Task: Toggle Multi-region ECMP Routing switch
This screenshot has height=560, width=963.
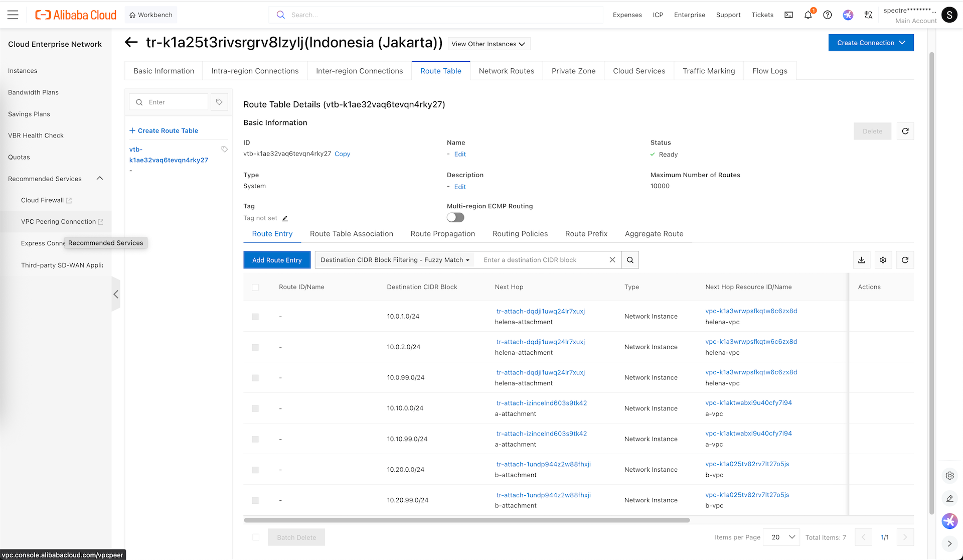Action: point(455,217)
